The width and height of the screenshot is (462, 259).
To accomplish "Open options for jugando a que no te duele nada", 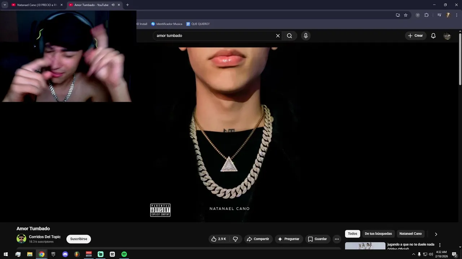I will [x=440, y=245].
